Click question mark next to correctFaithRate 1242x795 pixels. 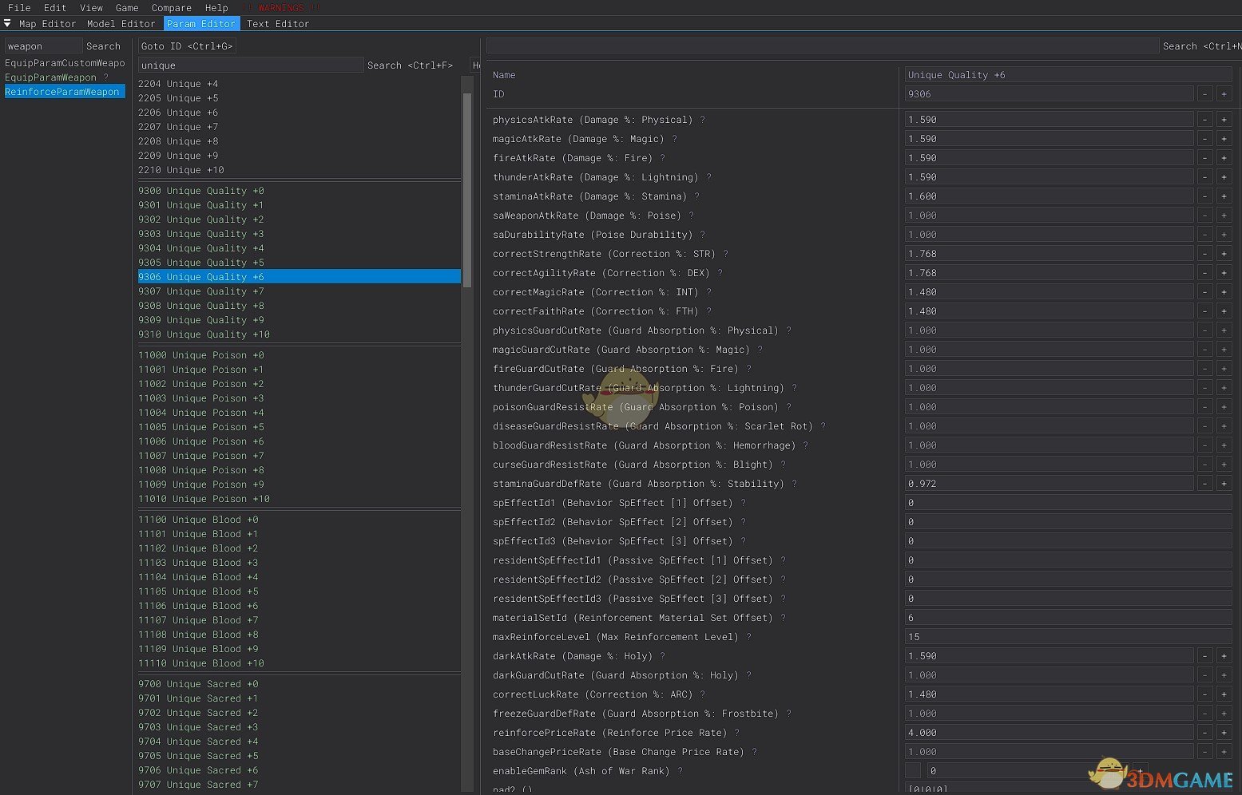point(708,311)
